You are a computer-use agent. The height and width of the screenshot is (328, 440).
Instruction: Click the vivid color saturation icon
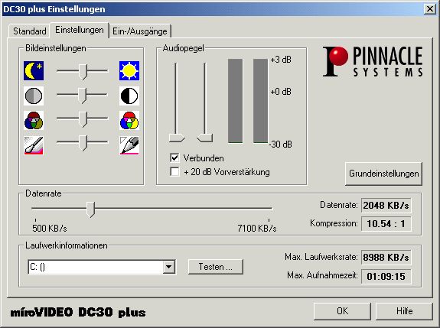129,120
